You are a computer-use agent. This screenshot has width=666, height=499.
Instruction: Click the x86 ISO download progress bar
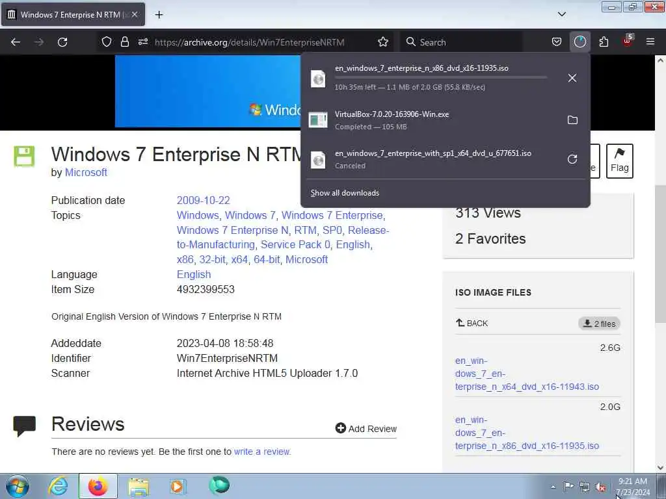tap(440, 78)
